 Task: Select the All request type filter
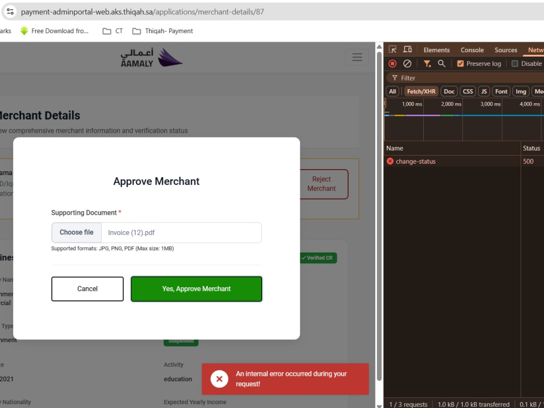392,91
